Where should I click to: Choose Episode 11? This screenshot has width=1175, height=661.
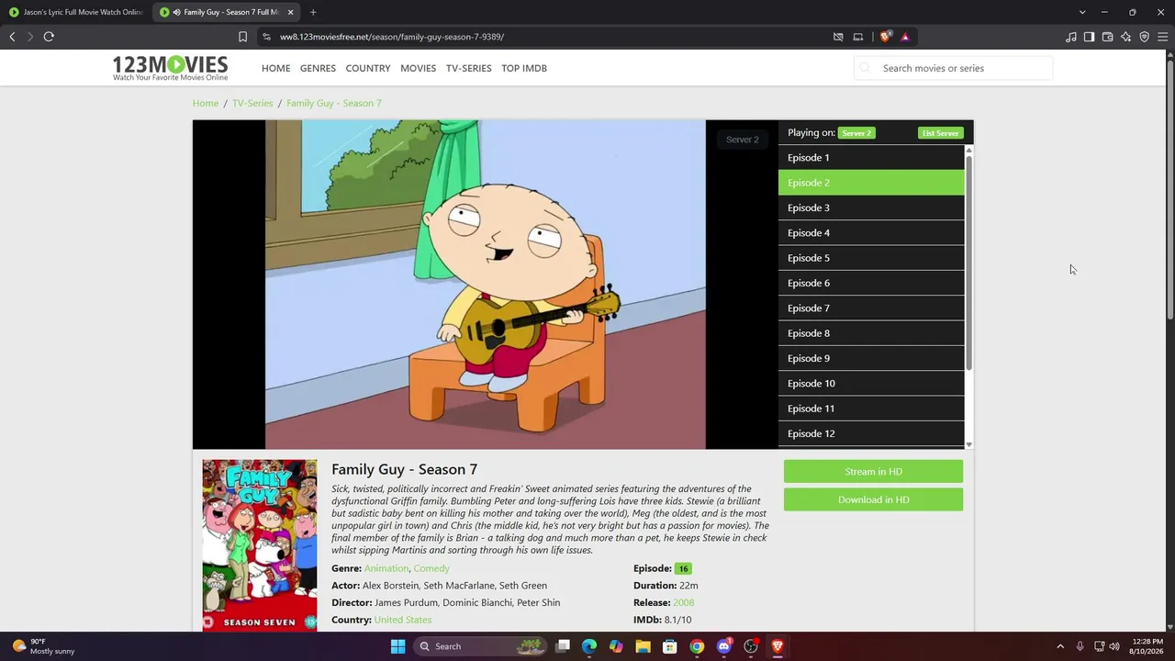click(871, 409)
